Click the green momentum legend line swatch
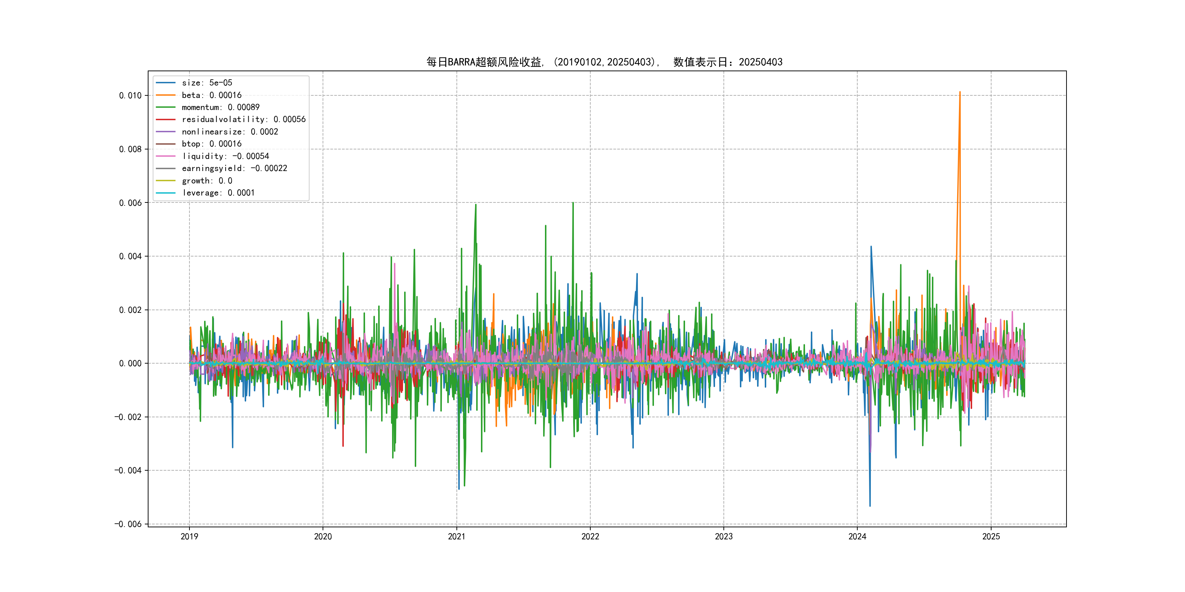Viewport: 1185px width, 592px height. pyautogui.click(x=166, y=107)
